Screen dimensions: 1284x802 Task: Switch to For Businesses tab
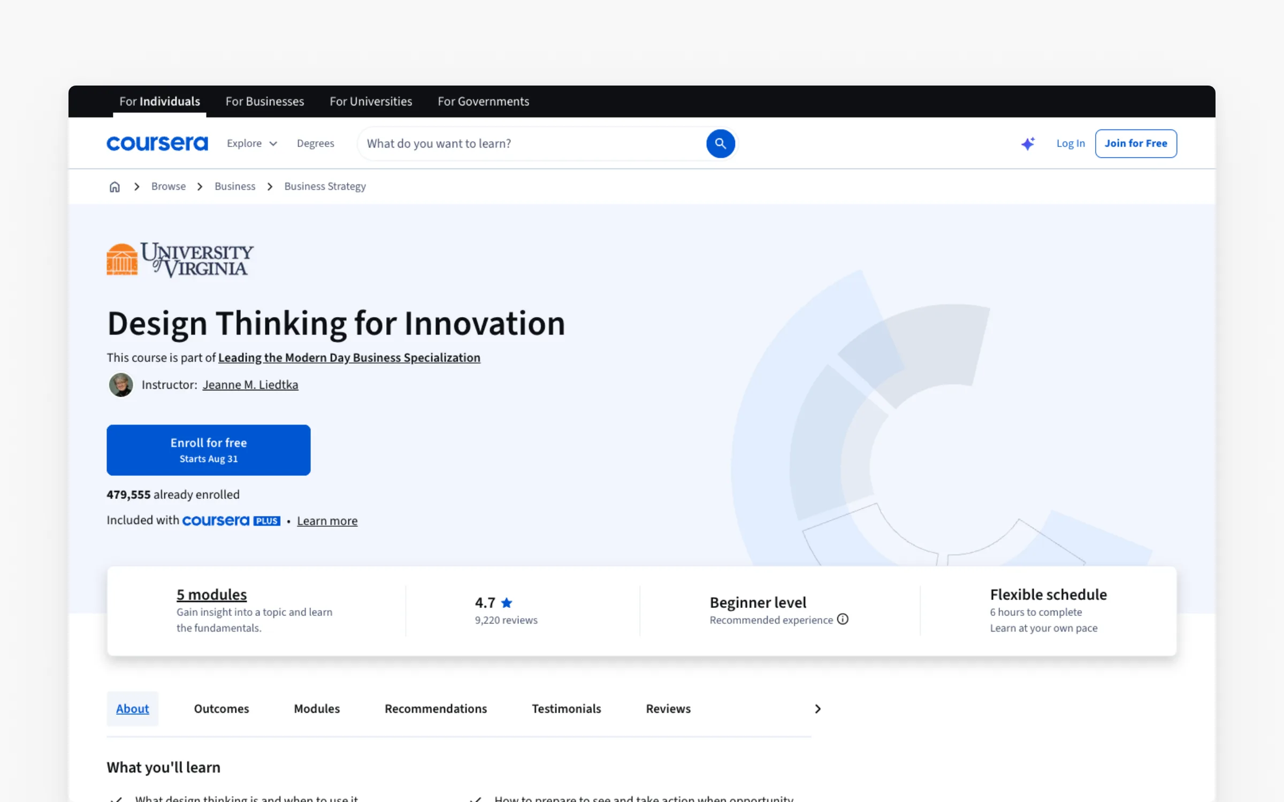click(265, 102)
